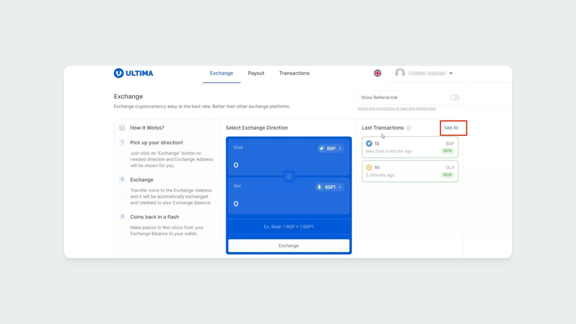Click the See All transactions link
Viewport: 576px width, 324px height.
click(x=451, y=128)
